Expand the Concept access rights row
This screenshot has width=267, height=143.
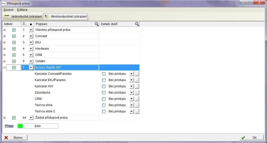pyautogui.click(x=4, y=36)
